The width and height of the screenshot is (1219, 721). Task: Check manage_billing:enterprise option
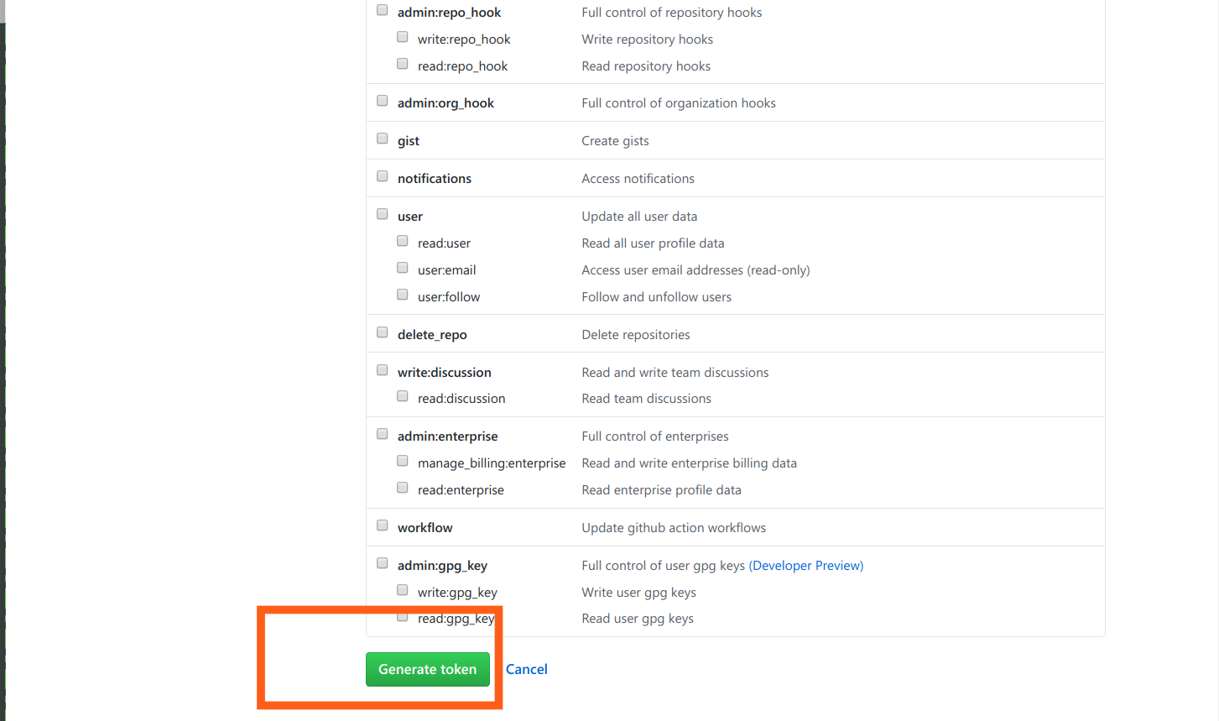(x=403, y=462)
